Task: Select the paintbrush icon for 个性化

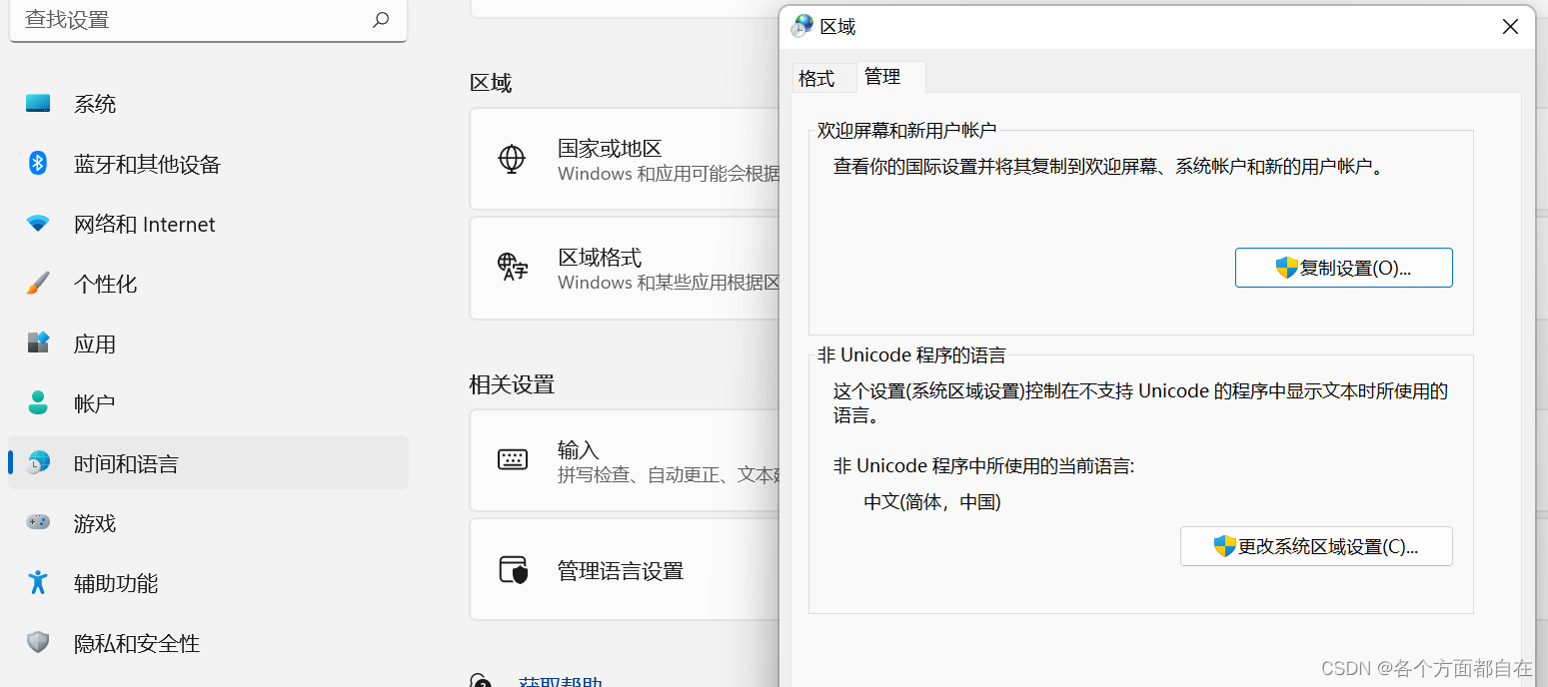Action: 38,284
